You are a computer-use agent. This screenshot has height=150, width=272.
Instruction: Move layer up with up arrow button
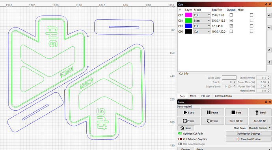[269, 15]
